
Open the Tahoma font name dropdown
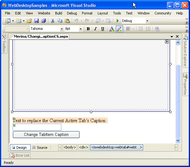pyautogui.click(x=62, y=29)
